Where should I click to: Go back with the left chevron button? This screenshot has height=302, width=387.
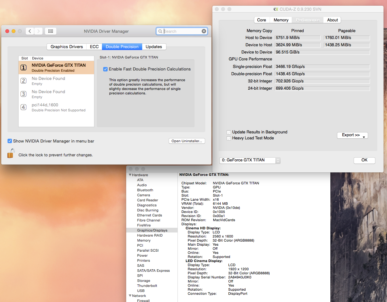[x=30, y=31]
